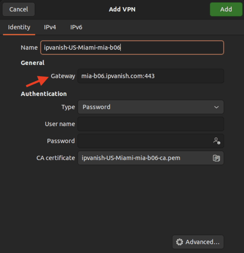Click into the Gateway address field
Viewport: 244px width, 253px height.
point(150,76)
